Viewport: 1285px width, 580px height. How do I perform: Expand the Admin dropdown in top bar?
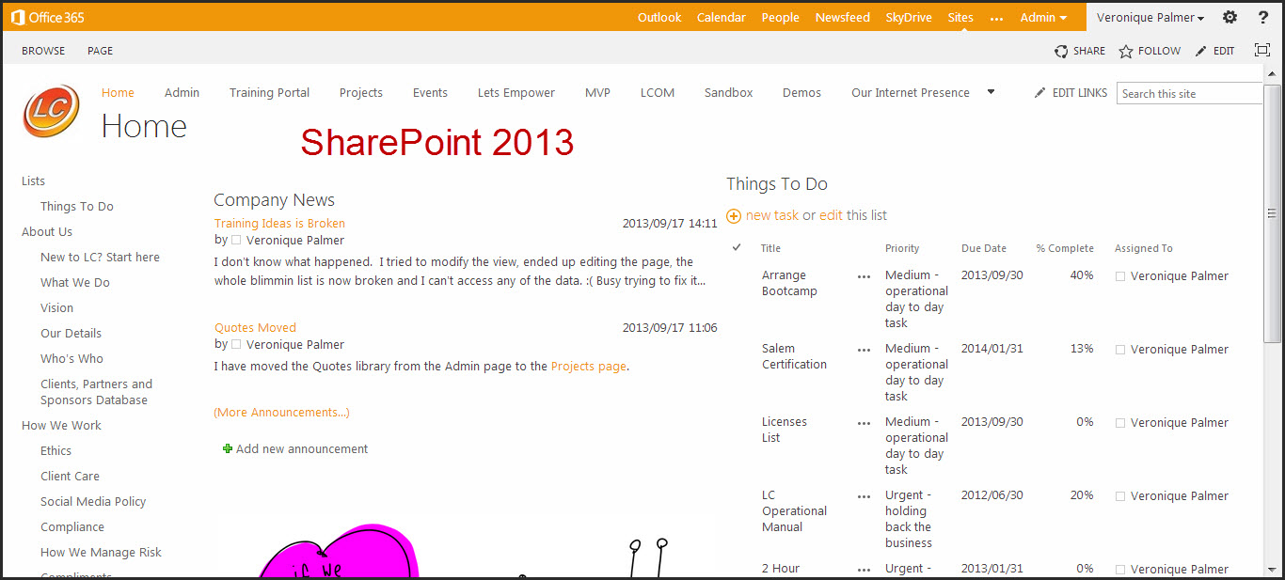tap(1043, 17)
